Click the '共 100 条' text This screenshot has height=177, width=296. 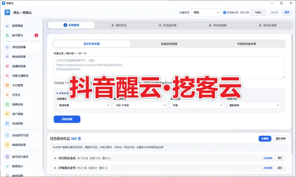tap(83, 159)
